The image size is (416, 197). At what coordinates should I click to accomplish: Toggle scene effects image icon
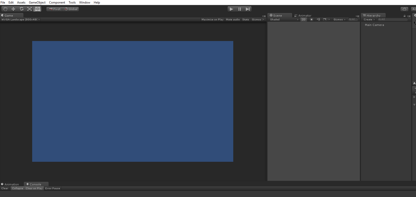point(325,19)
